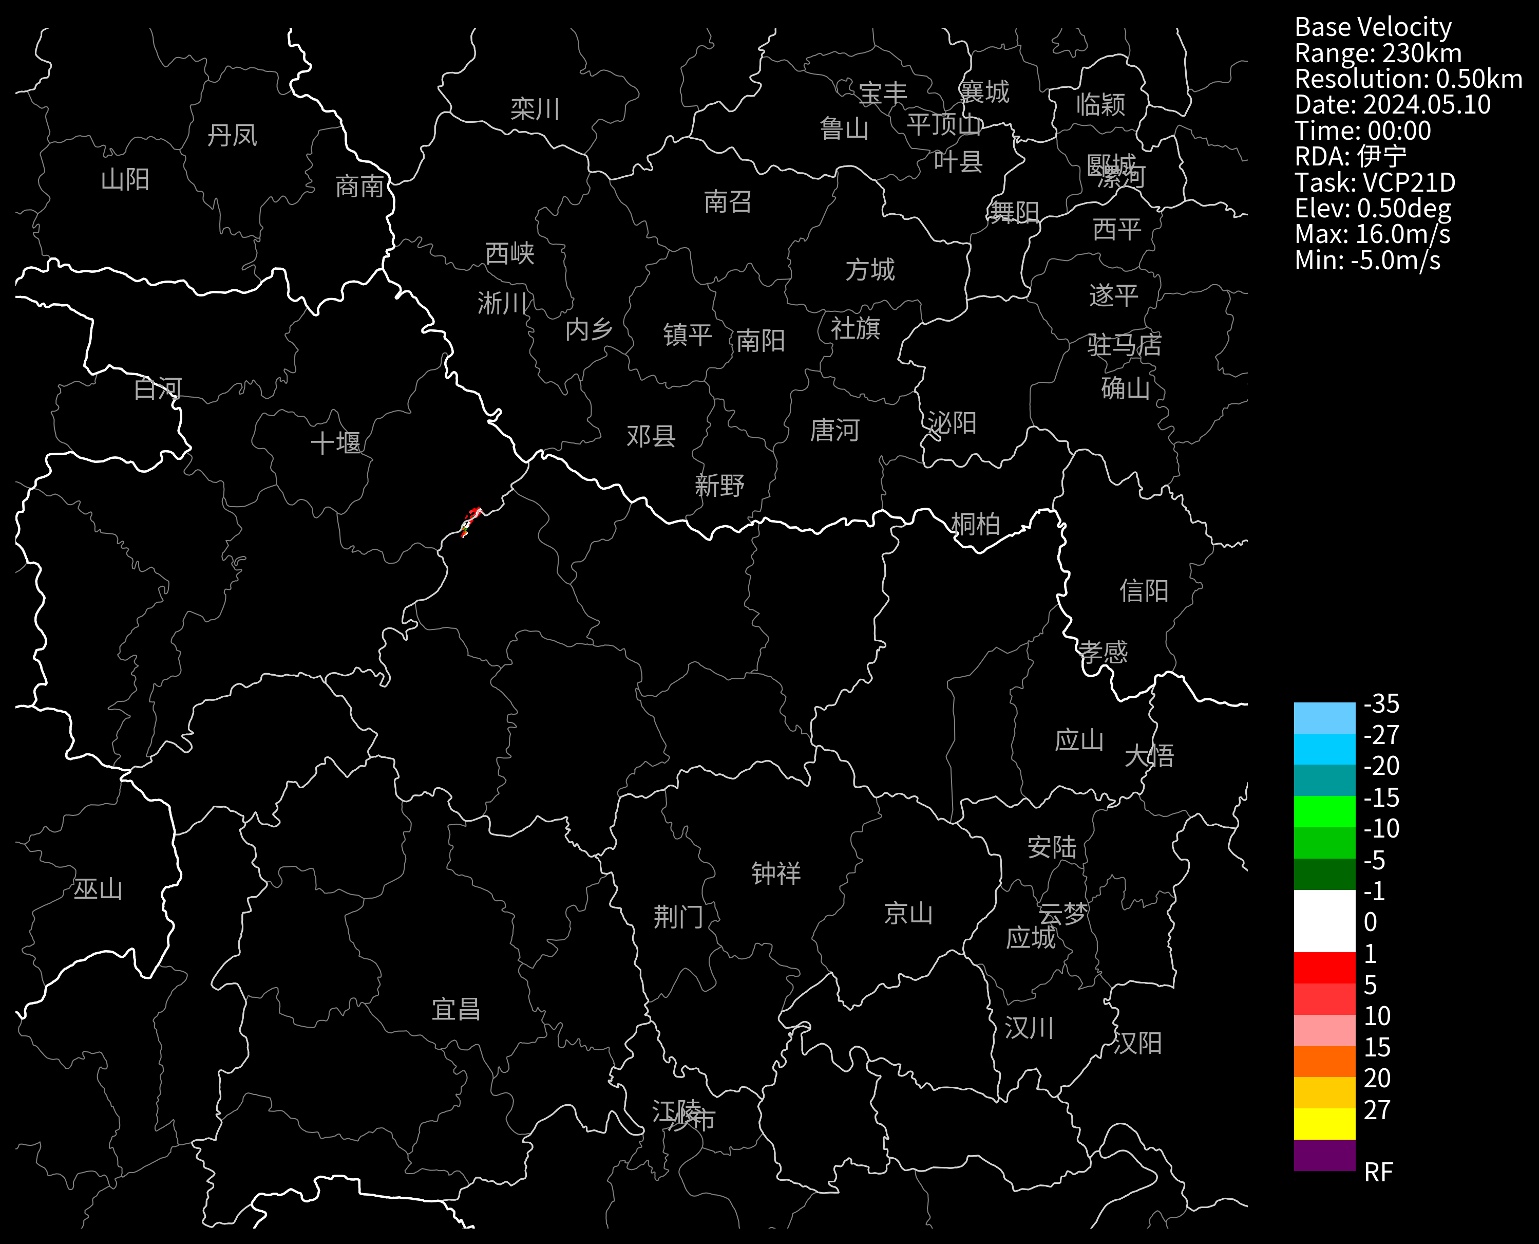Select the 宜昌 map label
Screen dimensions: 1539x1244
pos(455,1009)
